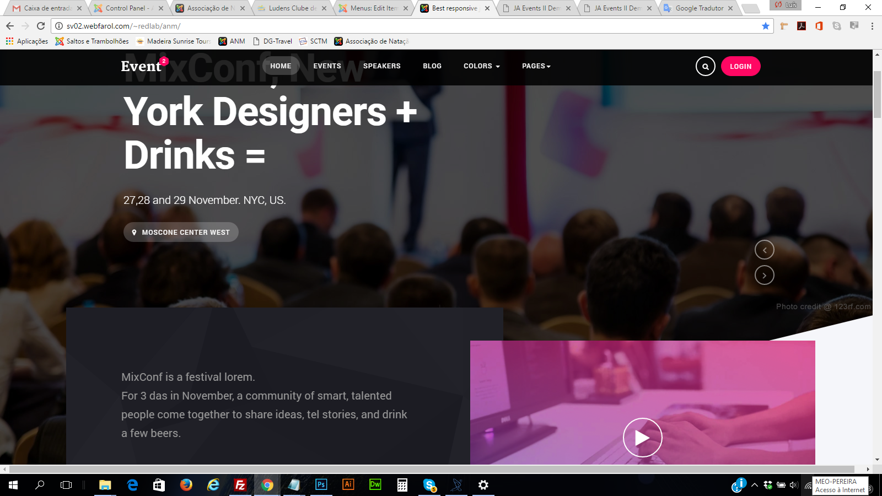The image size is (882, 496).
Task: Open the BLOG nav item
Action: pos(432,66)
